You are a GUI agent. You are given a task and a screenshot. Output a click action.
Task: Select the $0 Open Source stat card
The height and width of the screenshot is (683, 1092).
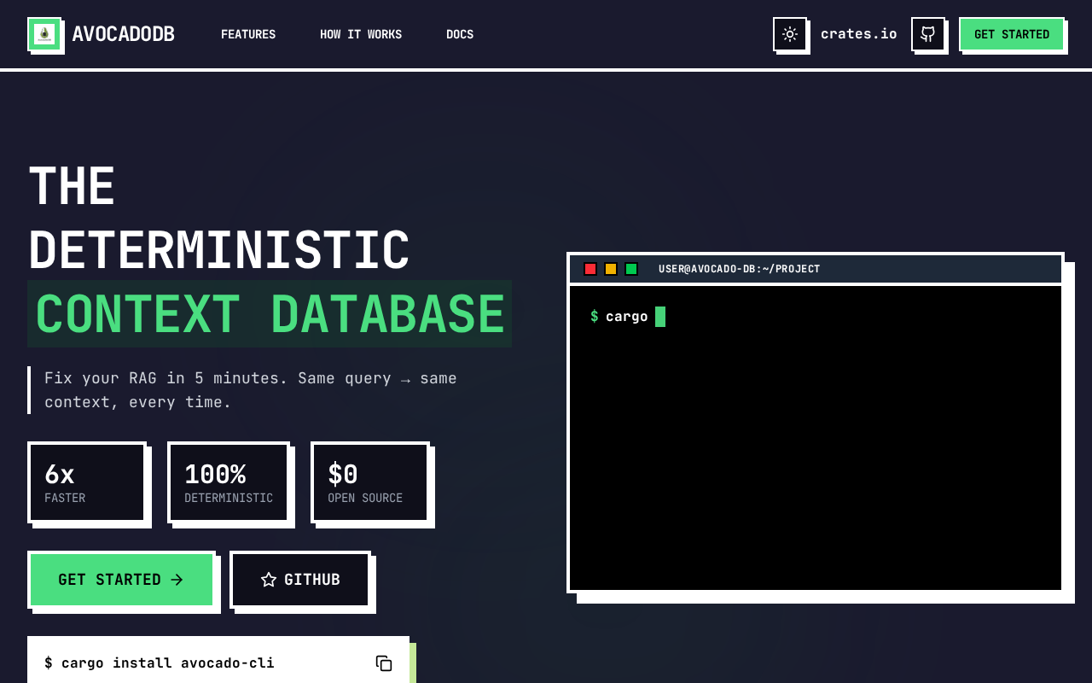point(370,482)
